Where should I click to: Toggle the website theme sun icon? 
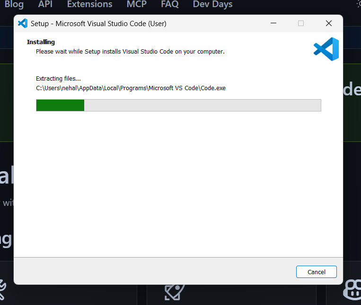359,5
